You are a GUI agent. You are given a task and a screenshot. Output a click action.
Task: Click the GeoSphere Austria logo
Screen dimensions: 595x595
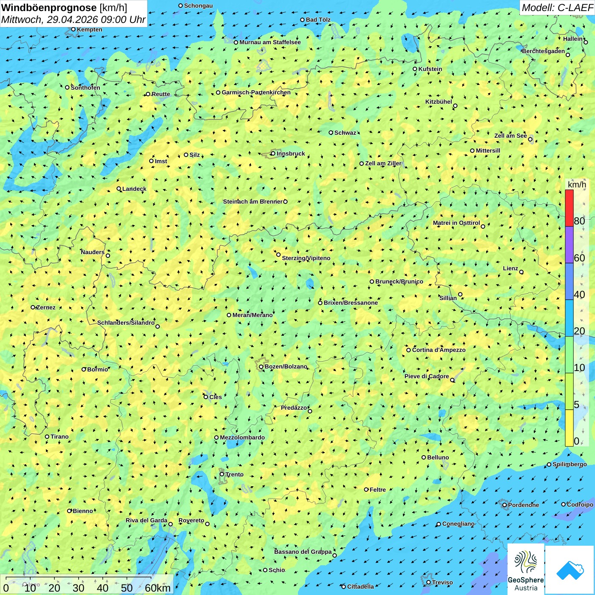(x=526, y=569)
